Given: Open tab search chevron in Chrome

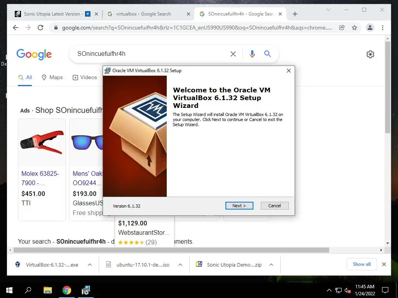Looking at the screenshot, I should [328, 10].
